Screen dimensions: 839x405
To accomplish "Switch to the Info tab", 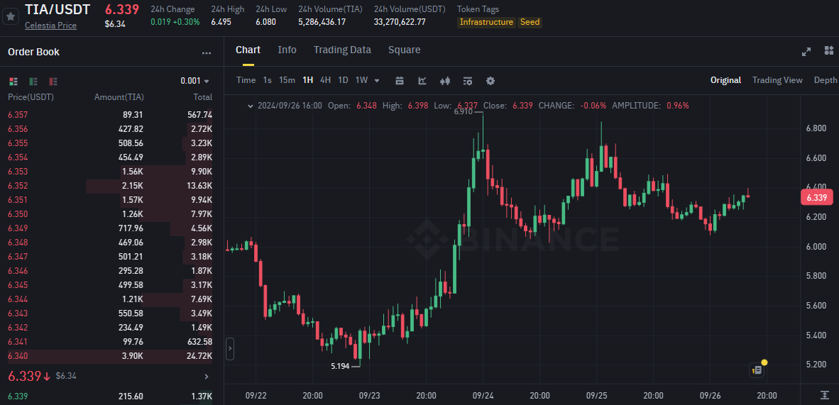I will coord(287,50).
